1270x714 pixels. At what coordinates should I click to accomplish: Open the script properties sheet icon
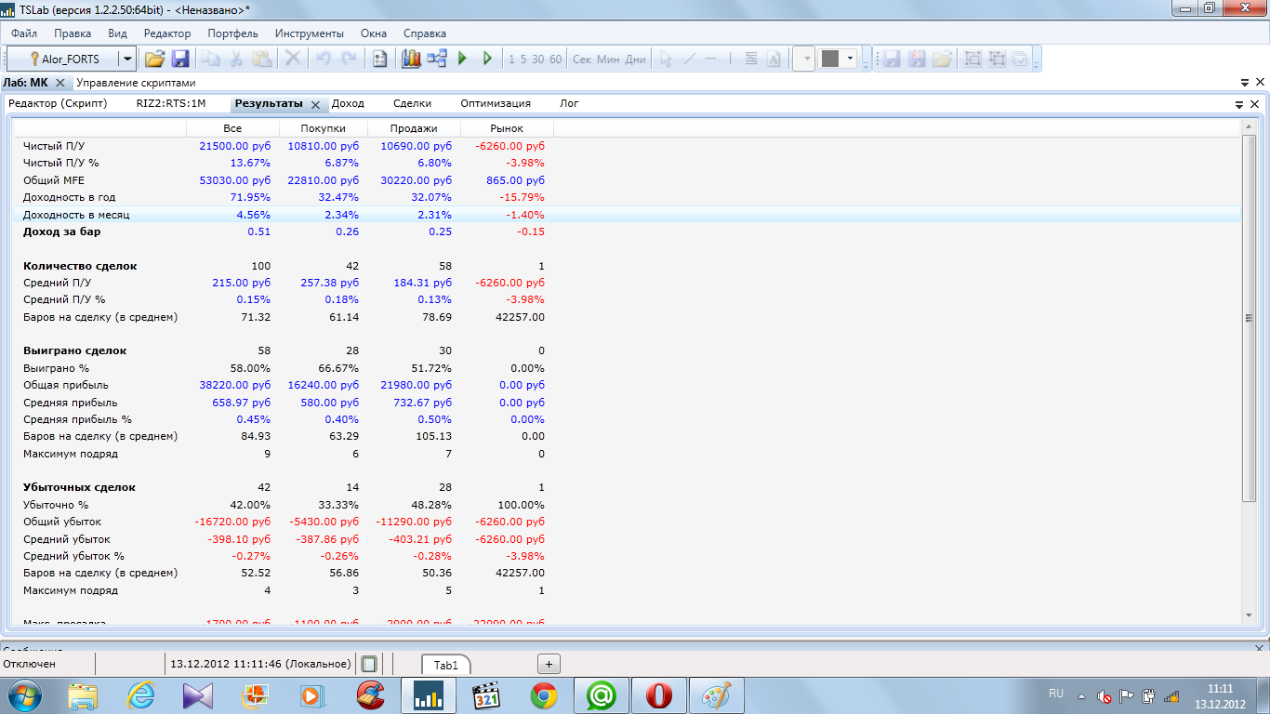tap(379, 59)
